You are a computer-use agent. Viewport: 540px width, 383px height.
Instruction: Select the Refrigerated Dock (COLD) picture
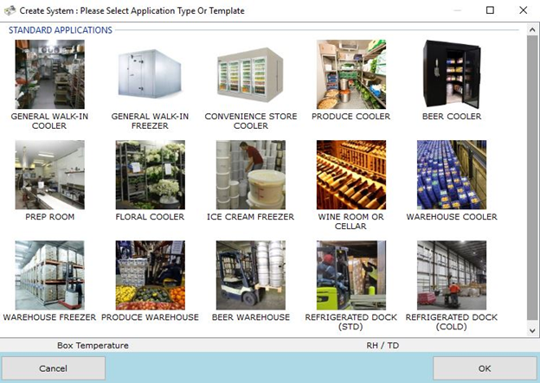tap(452, 275)
